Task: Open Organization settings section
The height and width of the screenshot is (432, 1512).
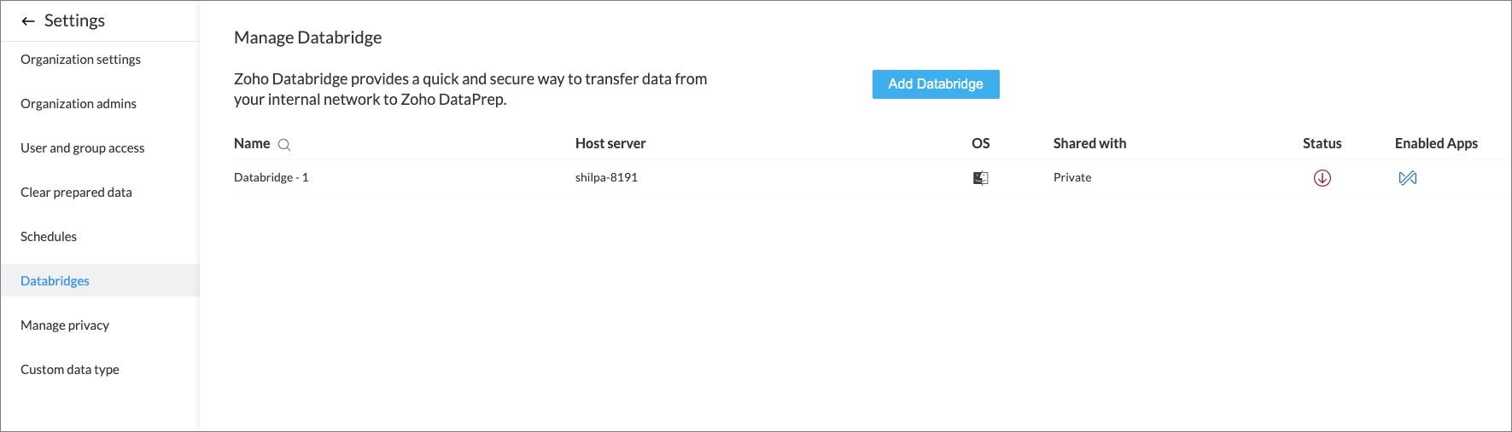Action: click(80, 60)
